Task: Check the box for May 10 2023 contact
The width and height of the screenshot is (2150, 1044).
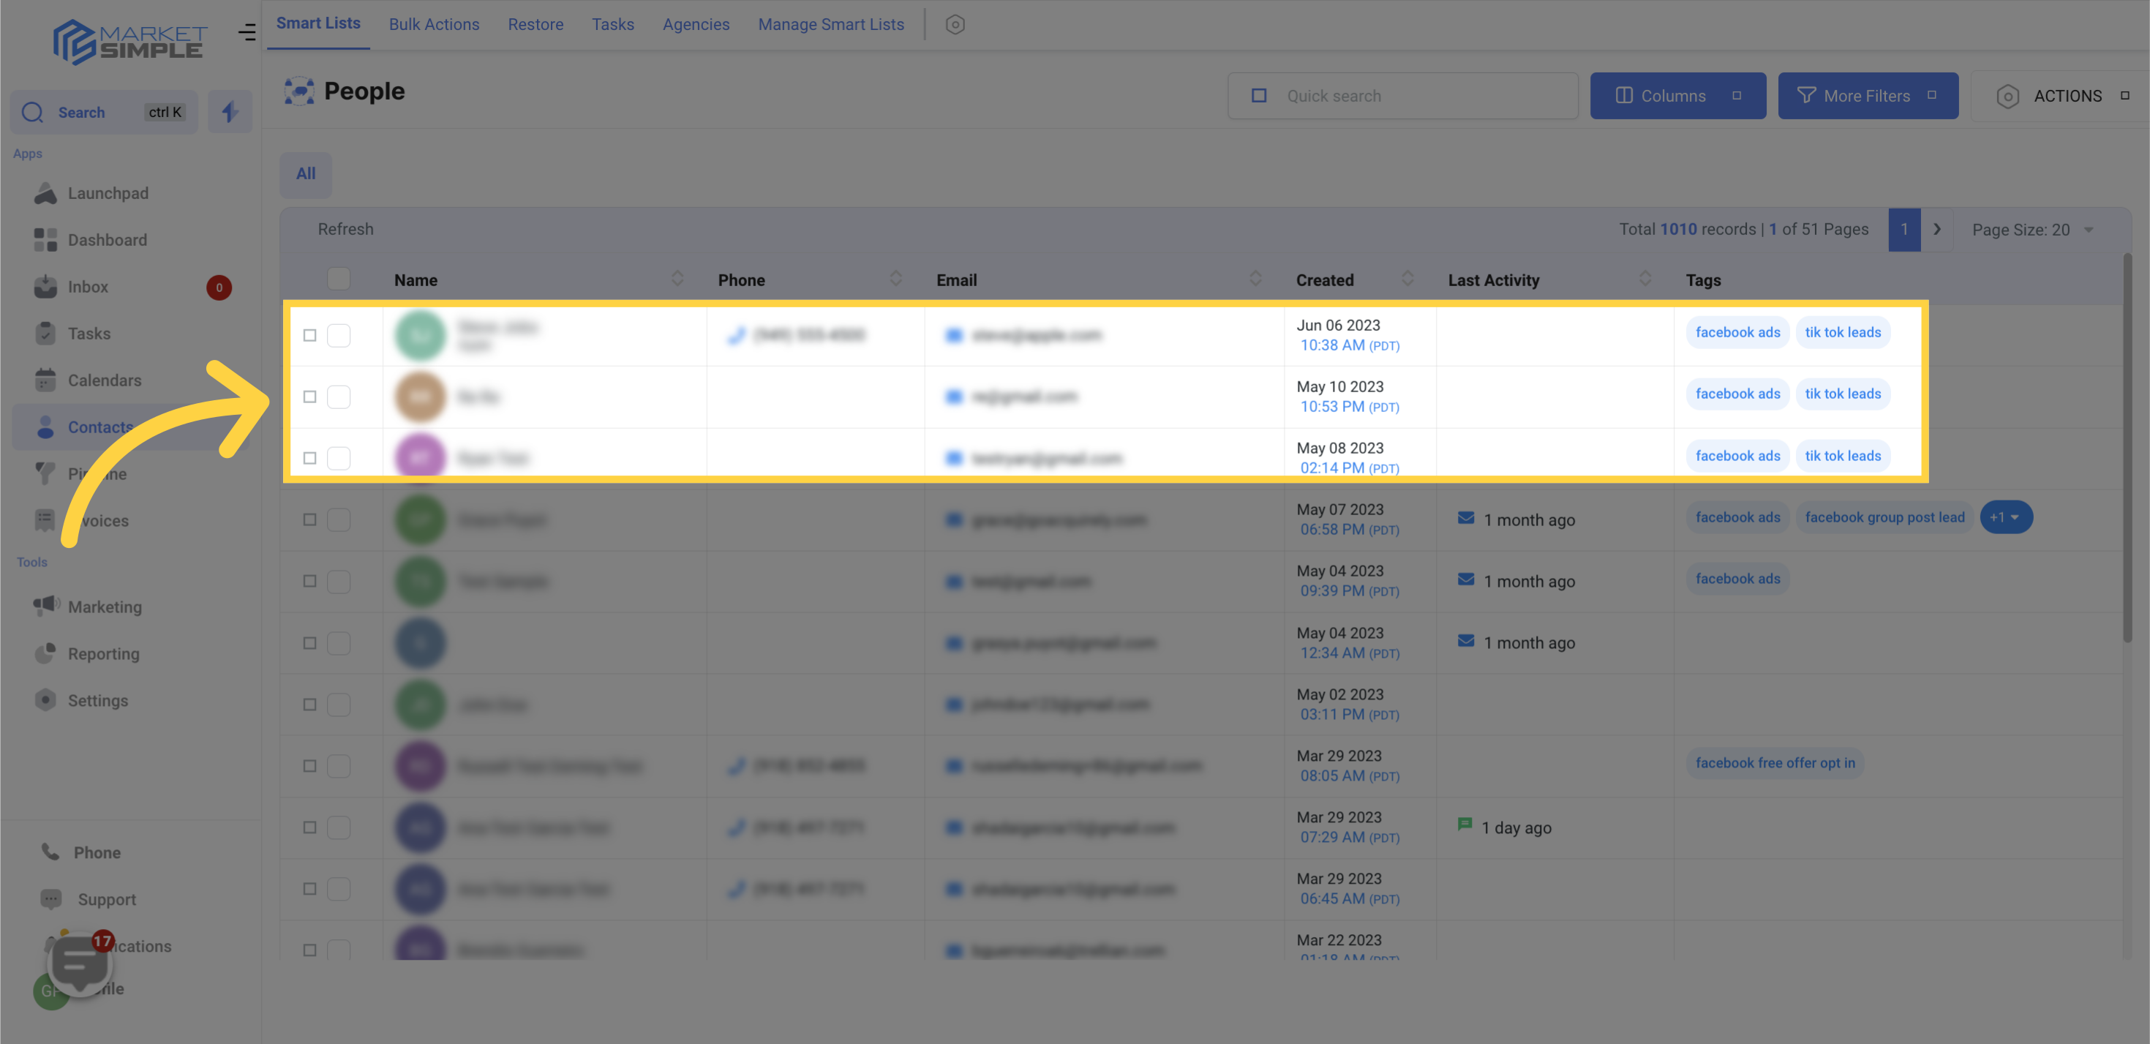Action: tap(338, 397)
